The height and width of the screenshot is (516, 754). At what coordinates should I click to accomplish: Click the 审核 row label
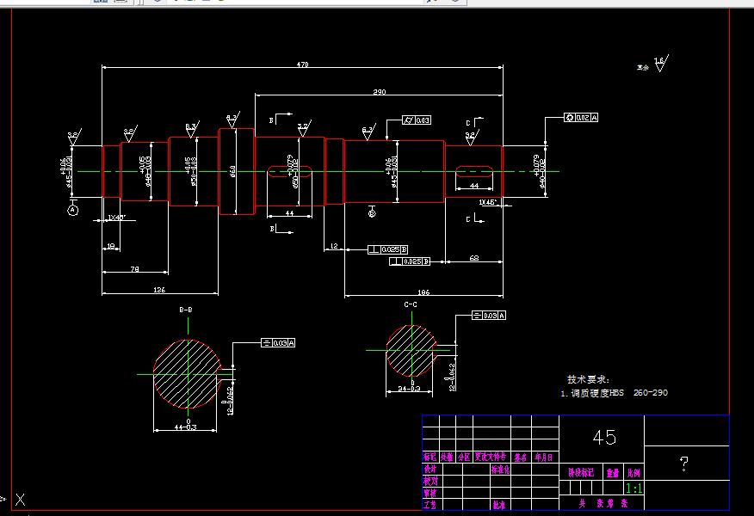(430, 493)
